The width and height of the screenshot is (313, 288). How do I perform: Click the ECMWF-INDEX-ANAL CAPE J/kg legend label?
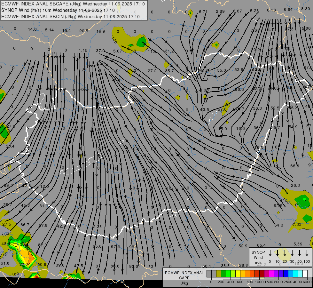[x=184, y=278]
